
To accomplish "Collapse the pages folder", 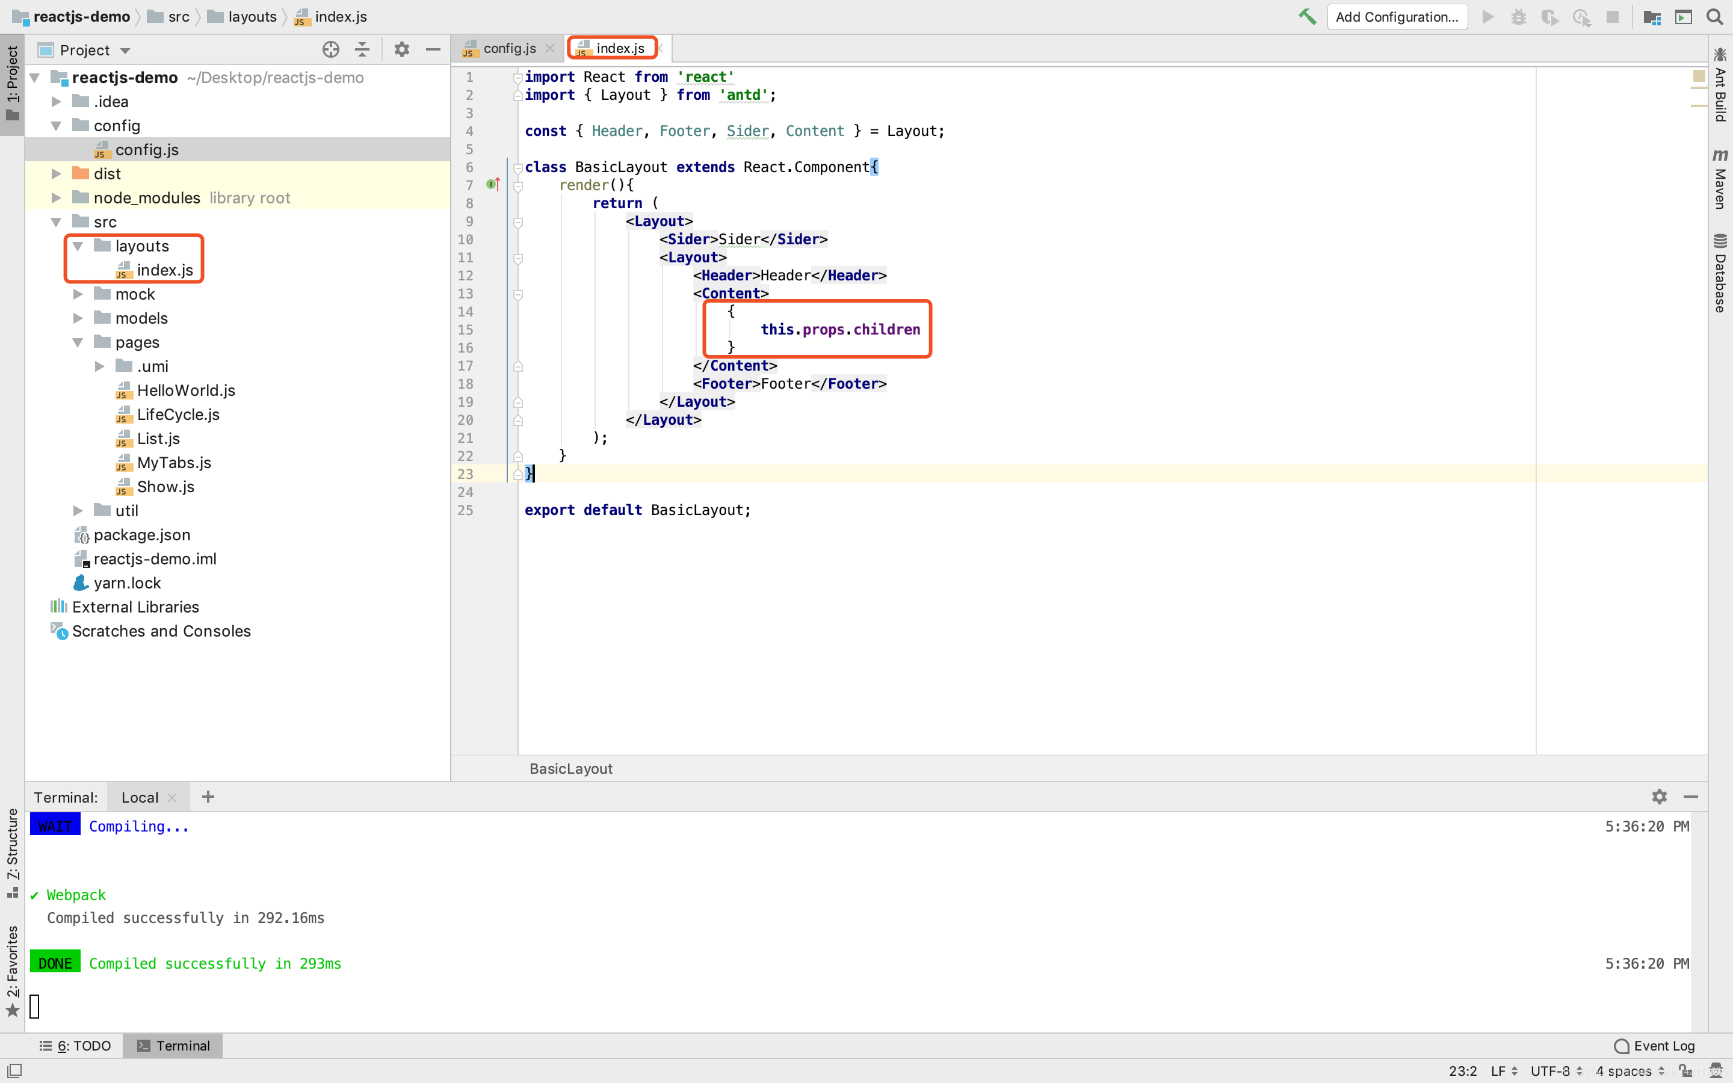I will coord(78,342).
